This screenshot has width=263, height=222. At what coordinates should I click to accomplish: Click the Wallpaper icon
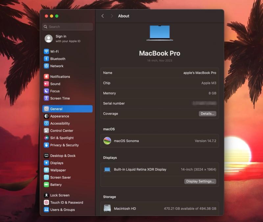coord(46,170)
